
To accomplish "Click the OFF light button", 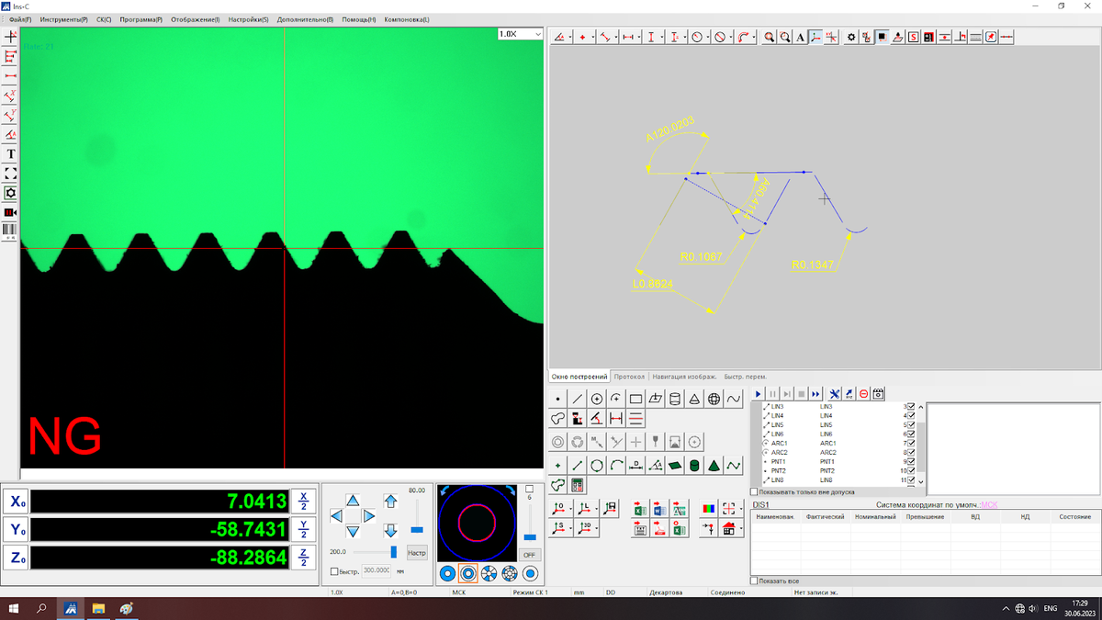I will (x=530, y=555).
